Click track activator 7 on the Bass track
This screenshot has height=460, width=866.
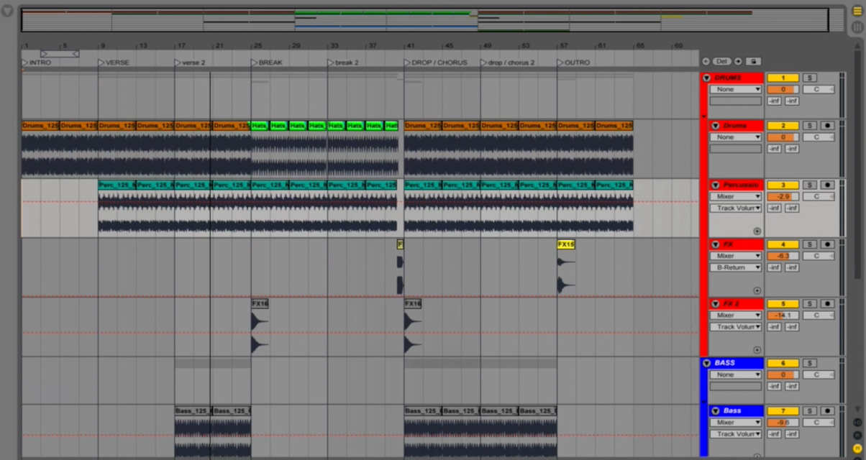(783, 411)
